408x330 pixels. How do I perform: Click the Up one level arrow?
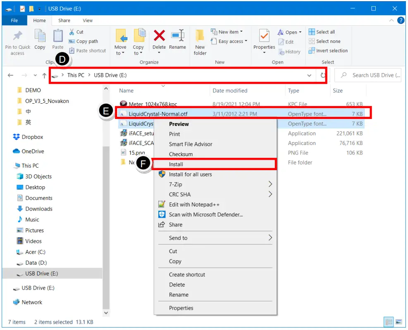[44, 76]
